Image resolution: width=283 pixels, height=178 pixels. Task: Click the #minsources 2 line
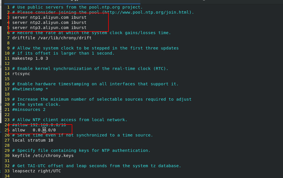tap(29, 109)
